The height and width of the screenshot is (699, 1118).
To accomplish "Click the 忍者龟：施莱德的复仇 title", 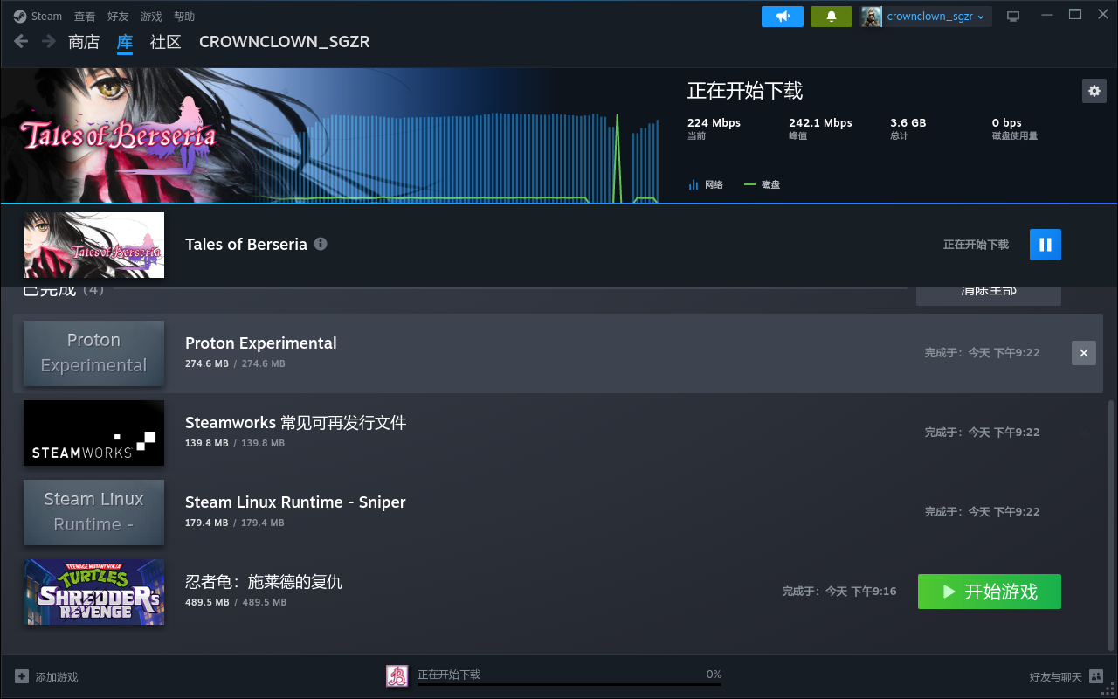I will tap(264, 582).
